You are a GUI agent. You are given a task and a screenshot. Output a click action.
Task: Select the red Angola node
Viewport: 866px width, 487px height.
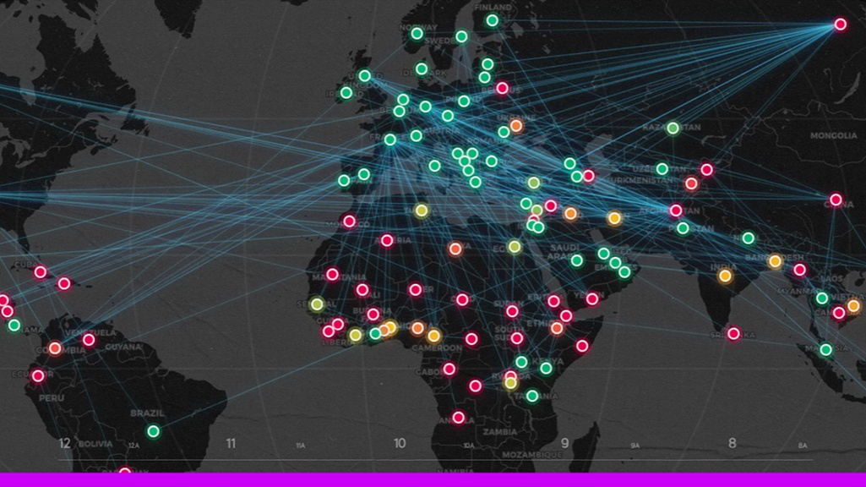tap(459, 418)
